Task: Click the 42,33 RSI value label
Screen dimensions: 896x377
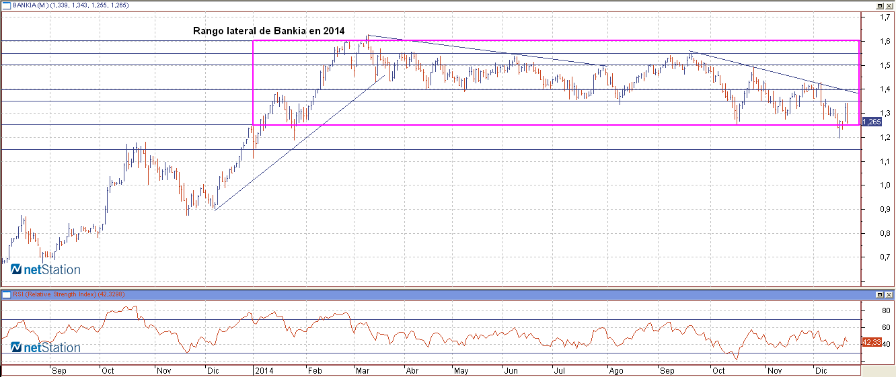Action: click(x=872, y=342)
